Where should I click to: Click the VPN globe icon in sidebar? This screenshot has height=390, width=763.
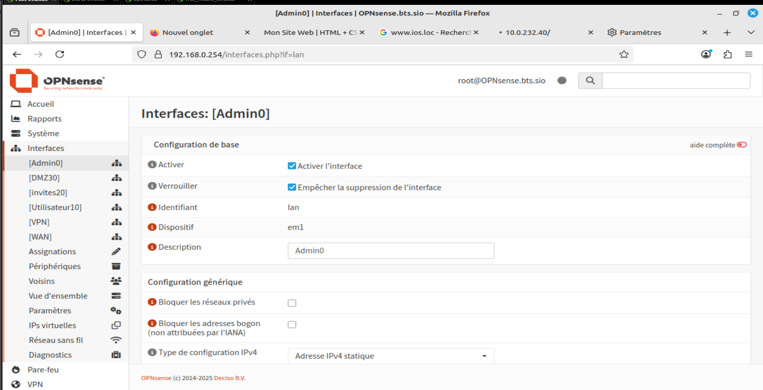(x=16, y=384)
